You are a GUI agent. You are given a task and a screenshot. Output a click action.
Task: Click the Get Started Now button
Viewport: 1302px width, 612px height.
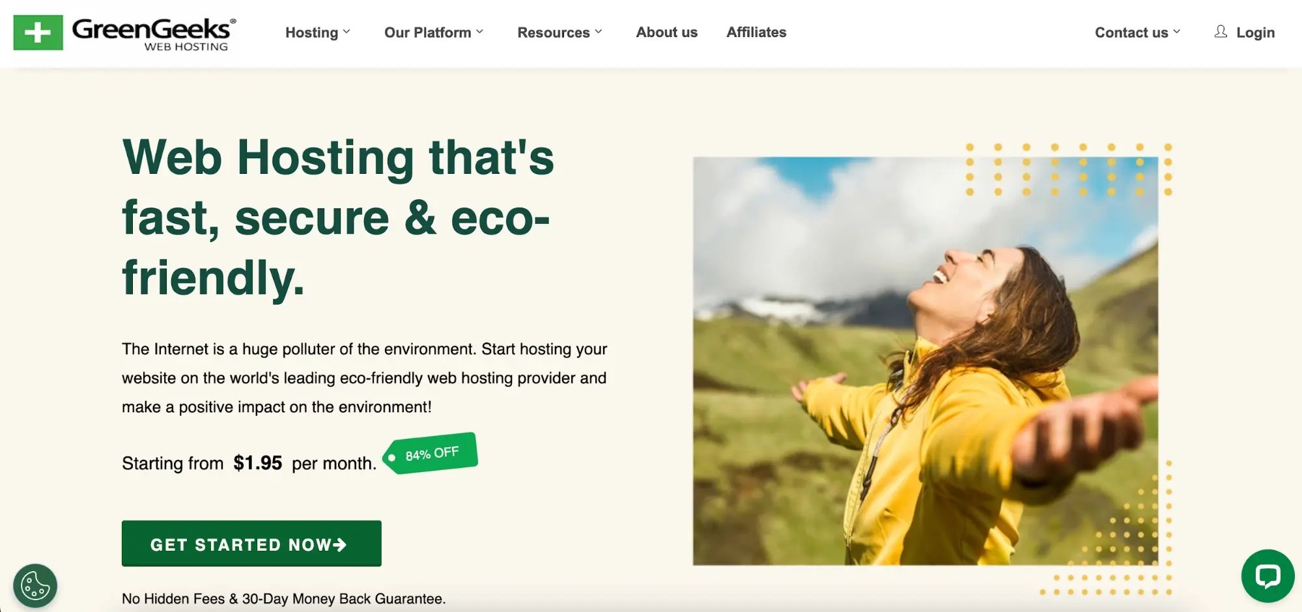pyautogui.click(x=251, y=544)
